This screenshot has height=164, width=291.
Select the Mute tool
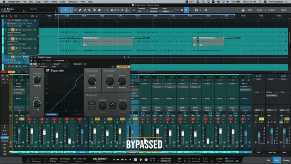(90, 10)
